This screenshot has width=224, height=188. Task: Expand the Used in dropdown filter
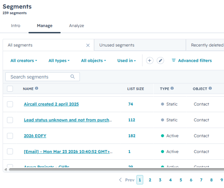click(x=127, y=61)
